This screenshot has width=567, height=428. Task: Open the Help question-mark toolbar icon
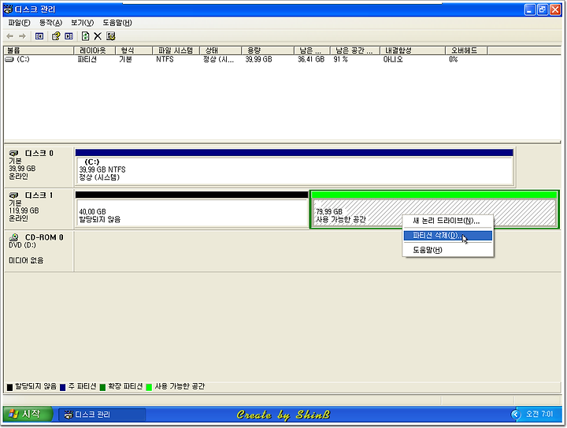[56, 36]
